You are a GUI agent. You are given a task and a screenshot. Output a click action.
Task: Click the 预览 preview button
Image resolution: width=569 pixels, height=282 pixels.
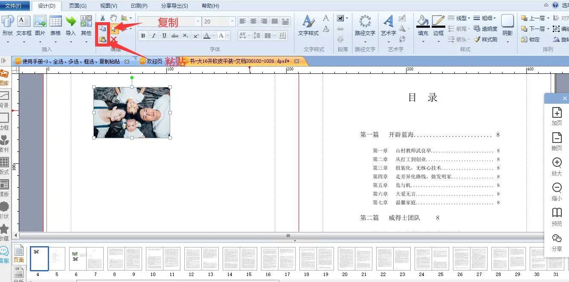tap(557, 213)
